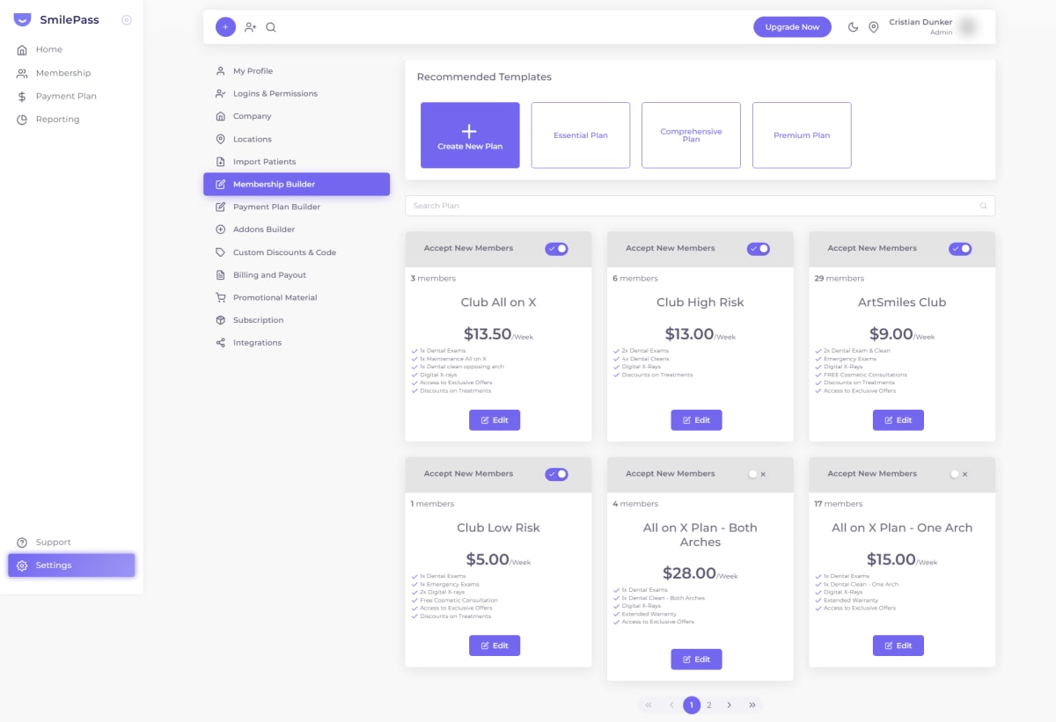This screenshot has width=1056, height=722.
Task: Click into the Search Plan field
Action: tap(700, 206)
